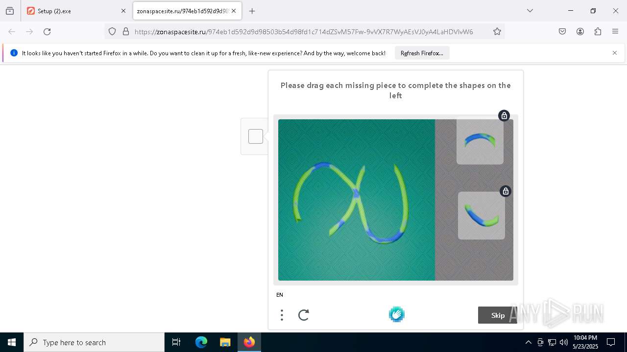The image size is (627, 352).
Task: Expand the list all tabs dropdown
Action: pos(530,11)
